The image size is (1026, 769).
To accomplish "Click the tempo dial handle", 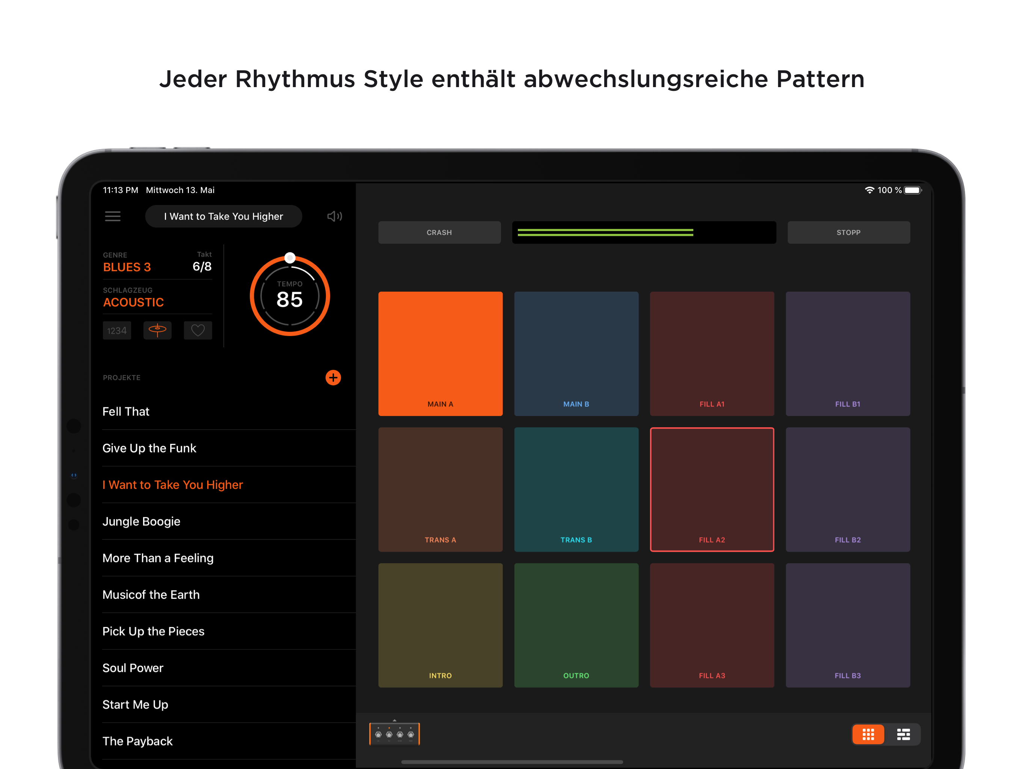I will click(x=290, y=258).
